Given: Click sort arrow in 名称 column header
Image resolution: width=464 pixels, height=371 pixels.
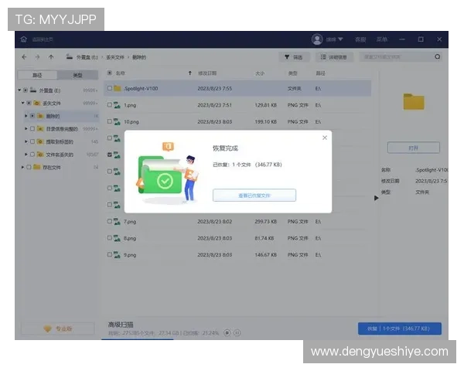Looking at the screenshot, I should point(190,73).
